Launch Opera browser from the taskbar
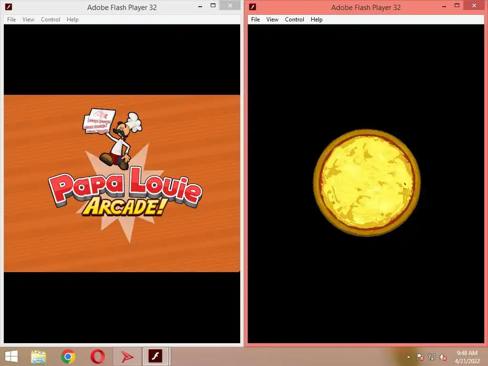 point(97,356)
